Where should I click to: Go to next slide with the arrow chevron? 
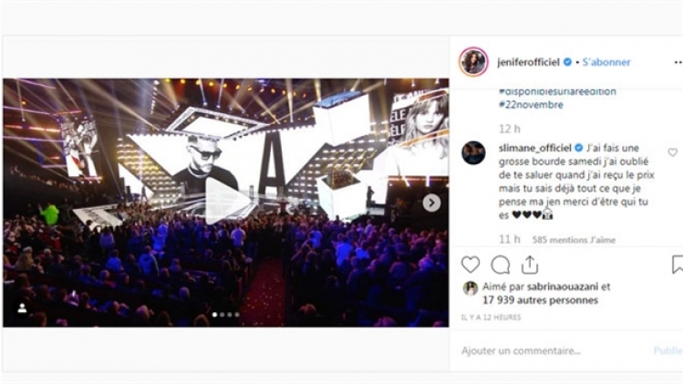(431, 202)
